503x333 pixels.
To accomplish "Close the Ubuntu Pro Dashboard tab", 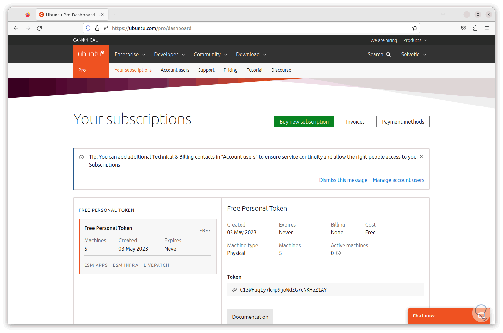I will (x=103, y=15).
